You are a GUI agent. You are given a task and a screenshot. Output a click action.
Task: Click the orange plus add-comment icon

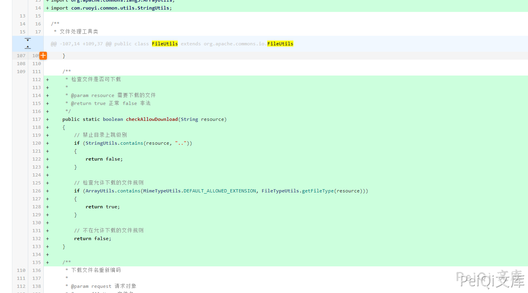tap(43, 56)
